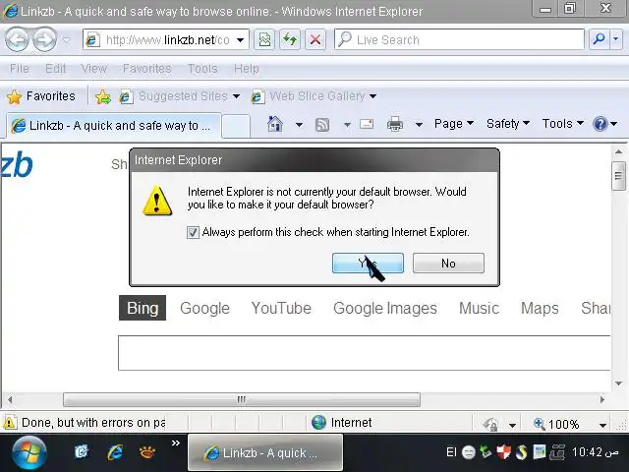Open the Safety command bar menu
Image resolution: width=629 pixels, height=472 pixels.
508,124
